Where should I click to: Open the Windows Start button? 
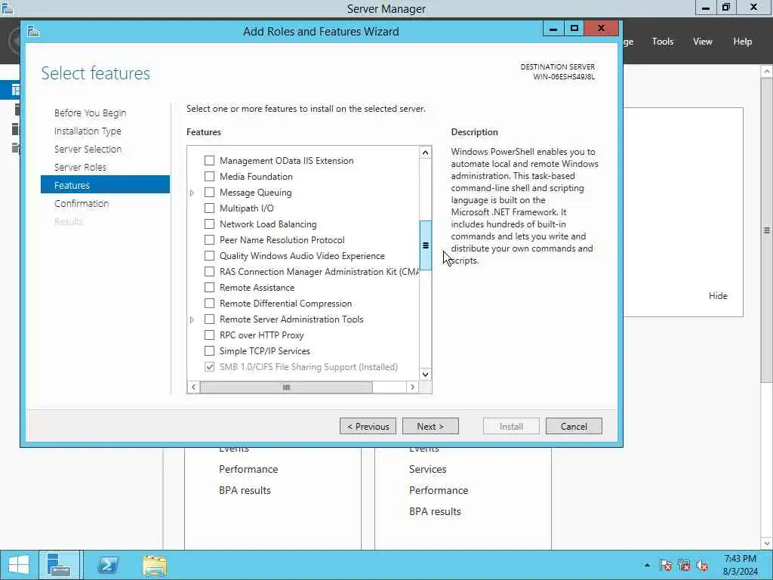tap(19, 565)
